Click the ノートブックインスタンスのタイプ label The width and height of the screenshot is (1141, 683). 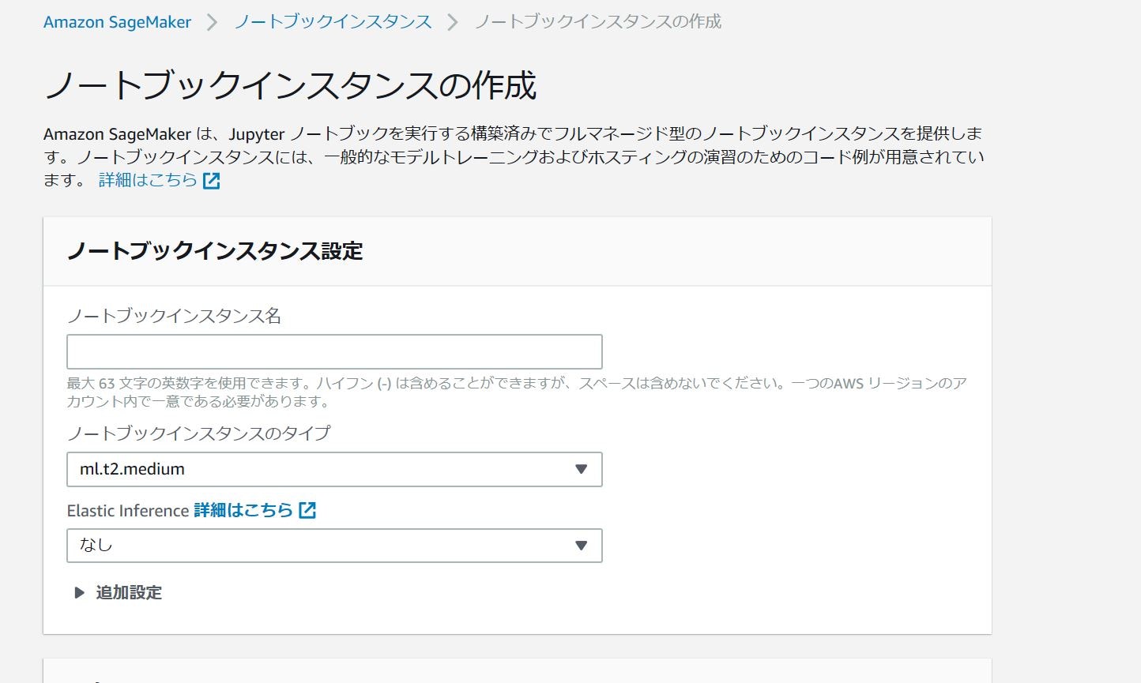pyautogui.click(x=198, y=433)
